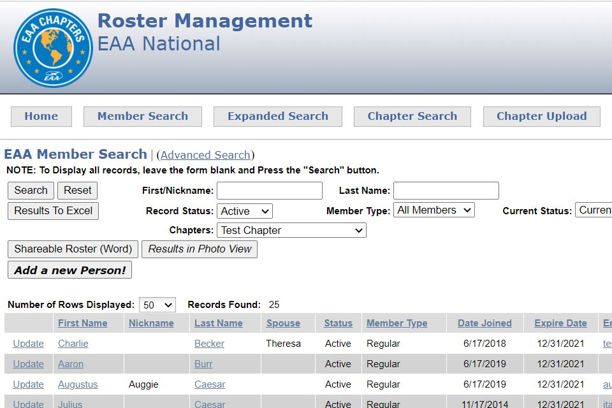Viewport: 612px width, 408px height.
Task: Open the Expanded Search tab
Action: (x=277, y=116)
